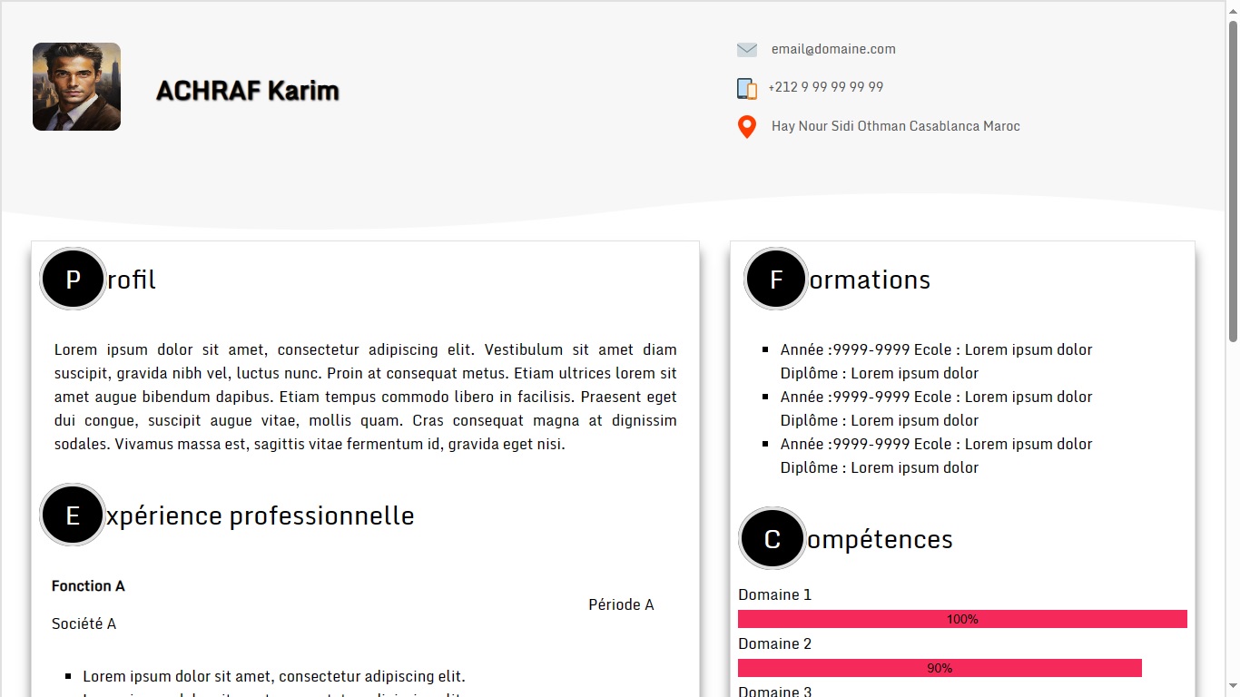This screenshot has width=1240, height=697.
Task: Click the Fonction A job title
Action: coord(88,586)
